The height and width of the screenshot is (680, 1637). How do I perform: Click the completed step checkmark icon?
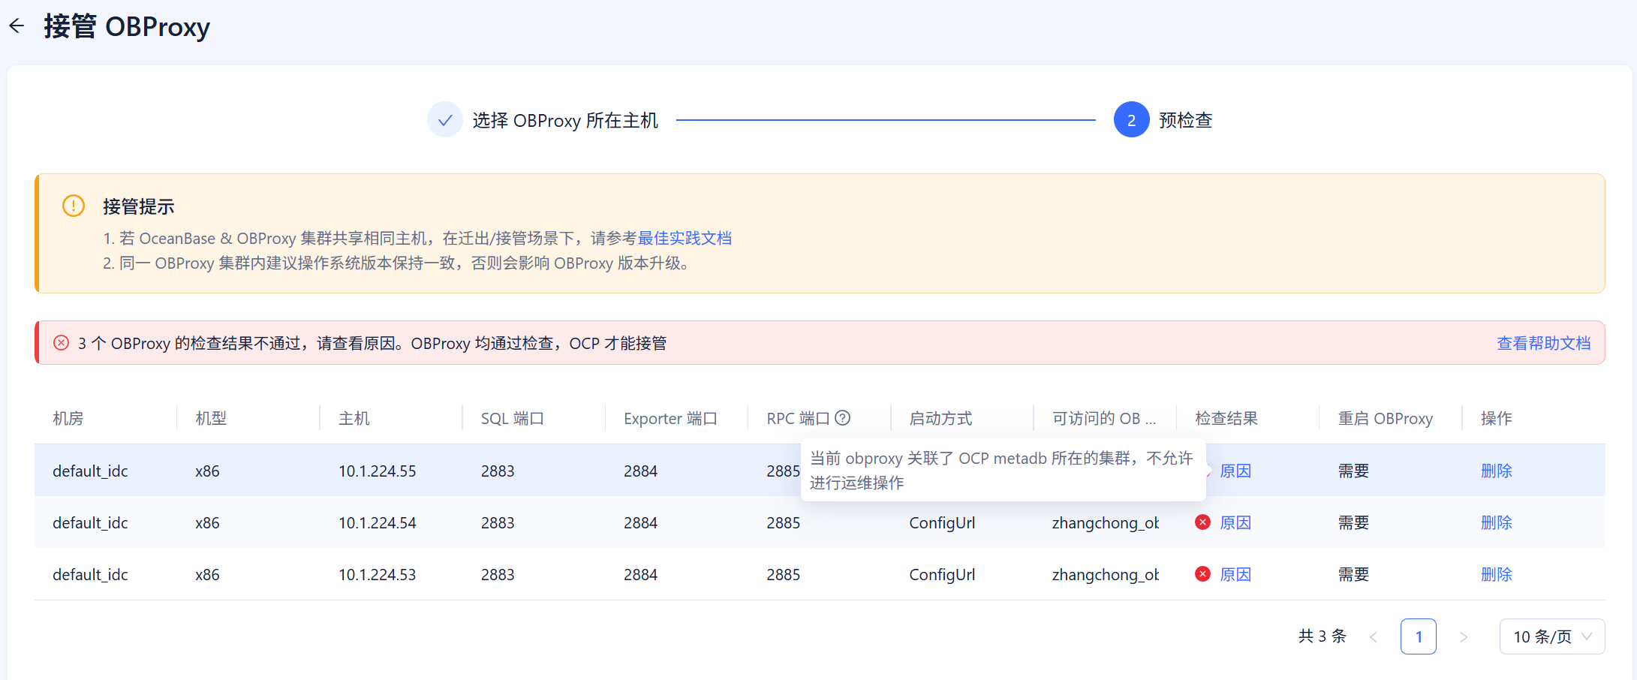[444, 120]
